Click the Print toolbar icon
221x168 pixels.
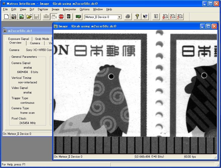click(128, 17)
